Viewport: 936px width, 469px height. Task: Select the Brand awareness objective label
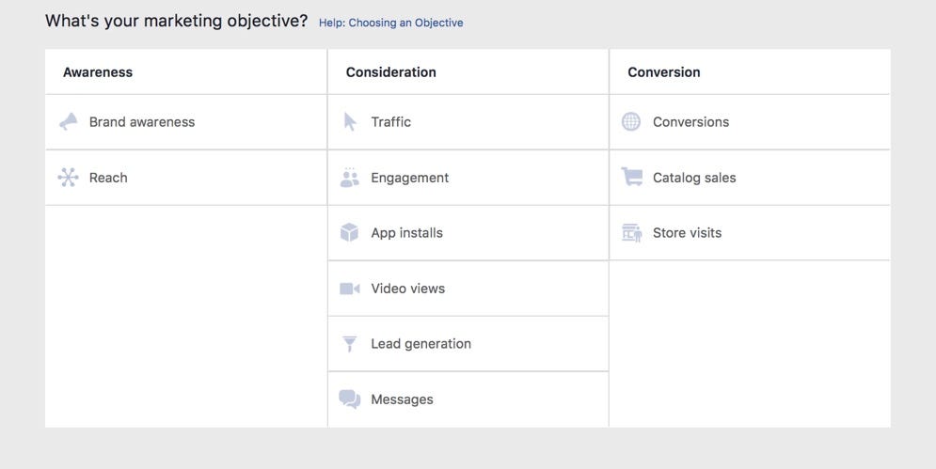[142, 122]
